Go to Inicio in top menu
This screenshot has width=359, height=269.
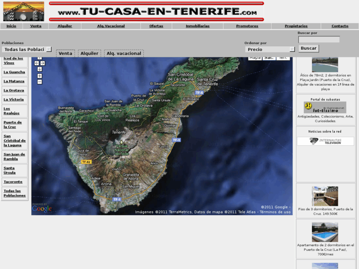coord(11,26)
